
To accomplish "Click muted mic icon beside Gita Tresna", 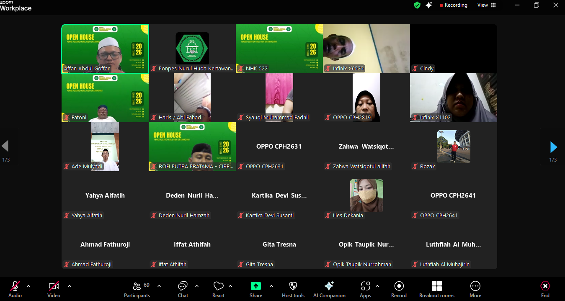I will (x=241, y=265).
